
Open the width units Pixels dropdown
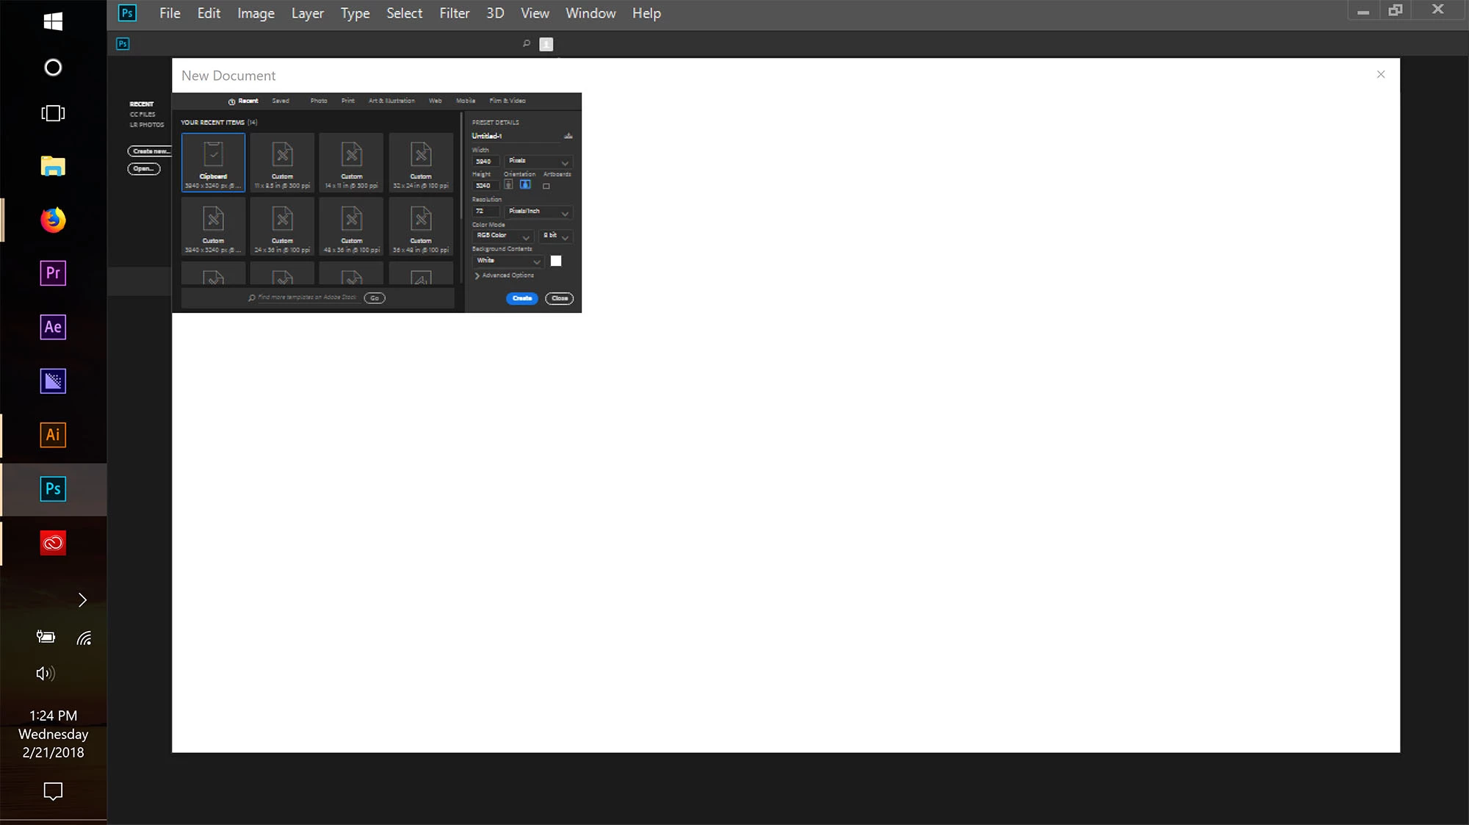coord(538,161)
